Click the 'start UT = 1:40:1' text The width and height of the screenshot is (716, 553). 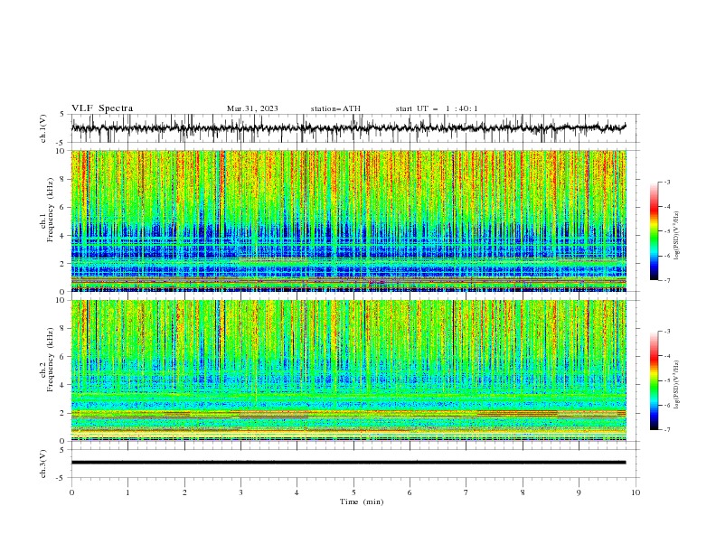tap(437, 108)
